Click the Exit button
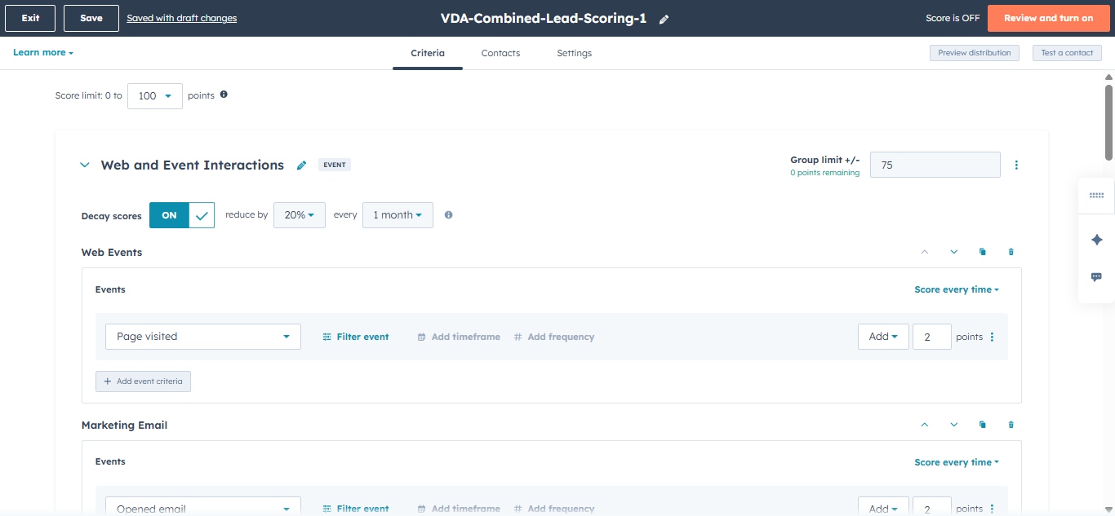 point(30,18)
